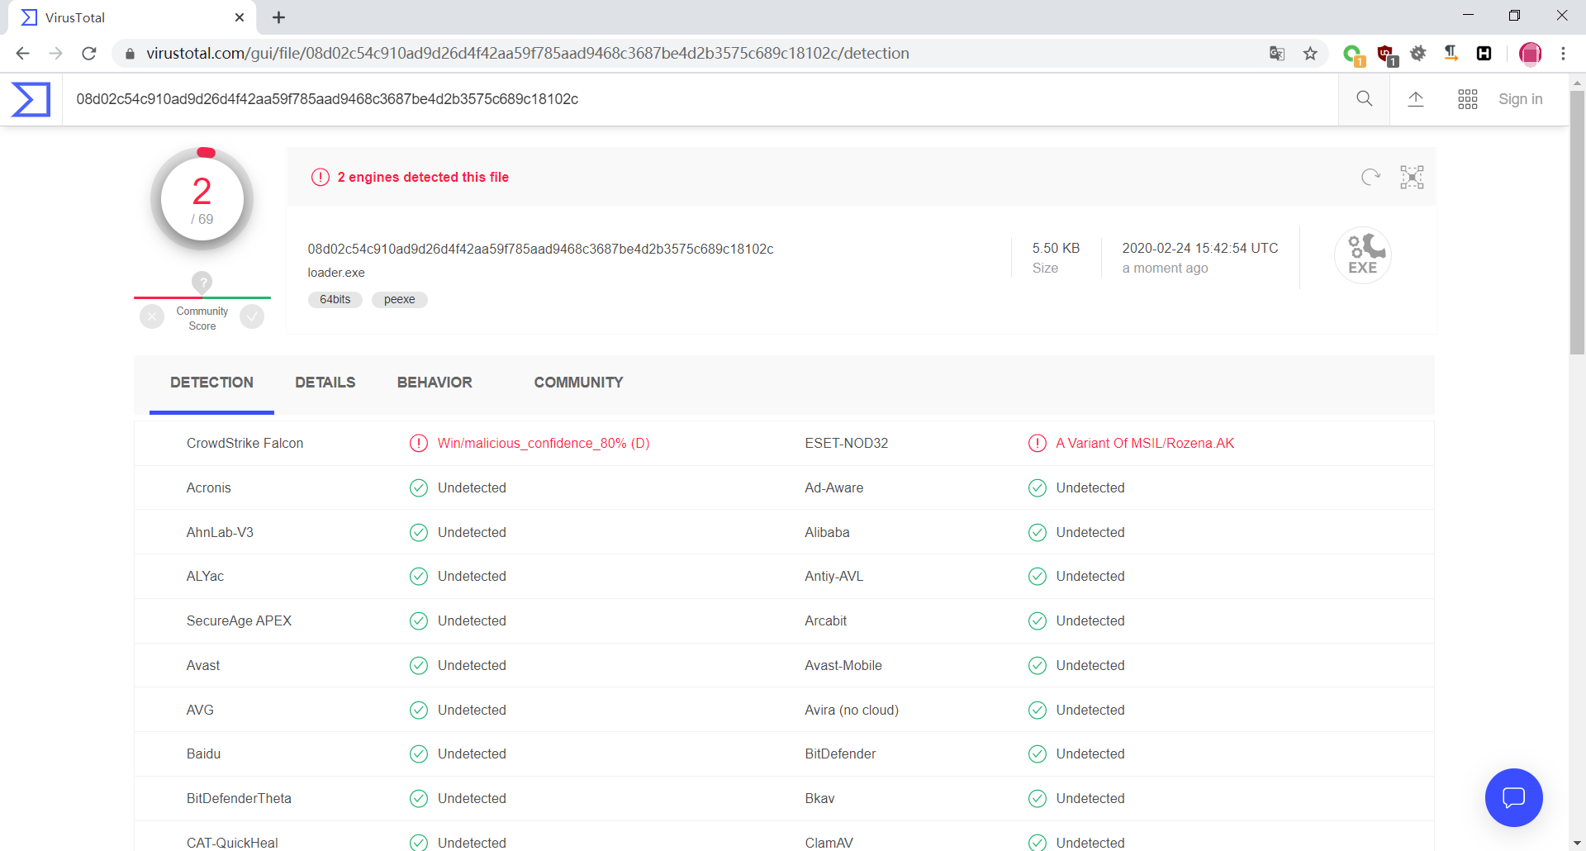Click the CrowdStrike Falcon engine name
1586x851 pixels.
245,444
